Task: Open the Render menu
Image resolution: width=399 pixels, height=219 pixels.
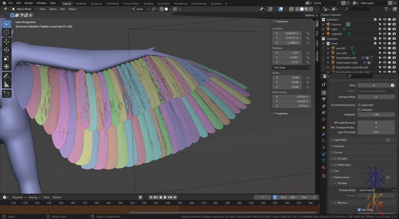Action: click(29, 3)
